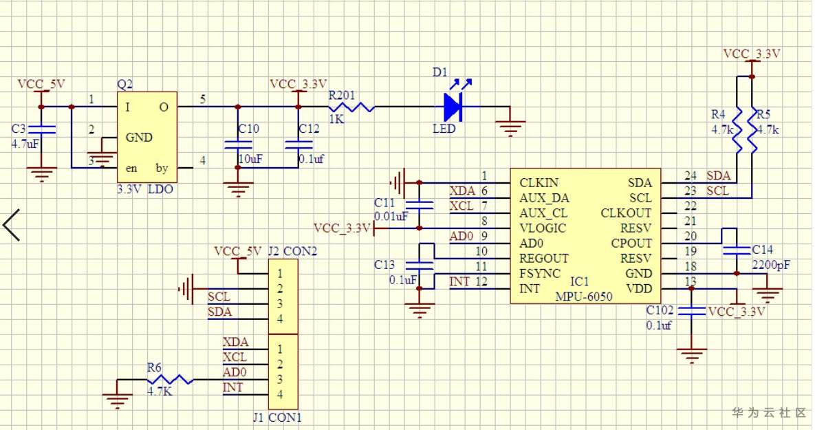
Task: Click ground symbol below capacitor C13
Action: (x=420, y=310)
